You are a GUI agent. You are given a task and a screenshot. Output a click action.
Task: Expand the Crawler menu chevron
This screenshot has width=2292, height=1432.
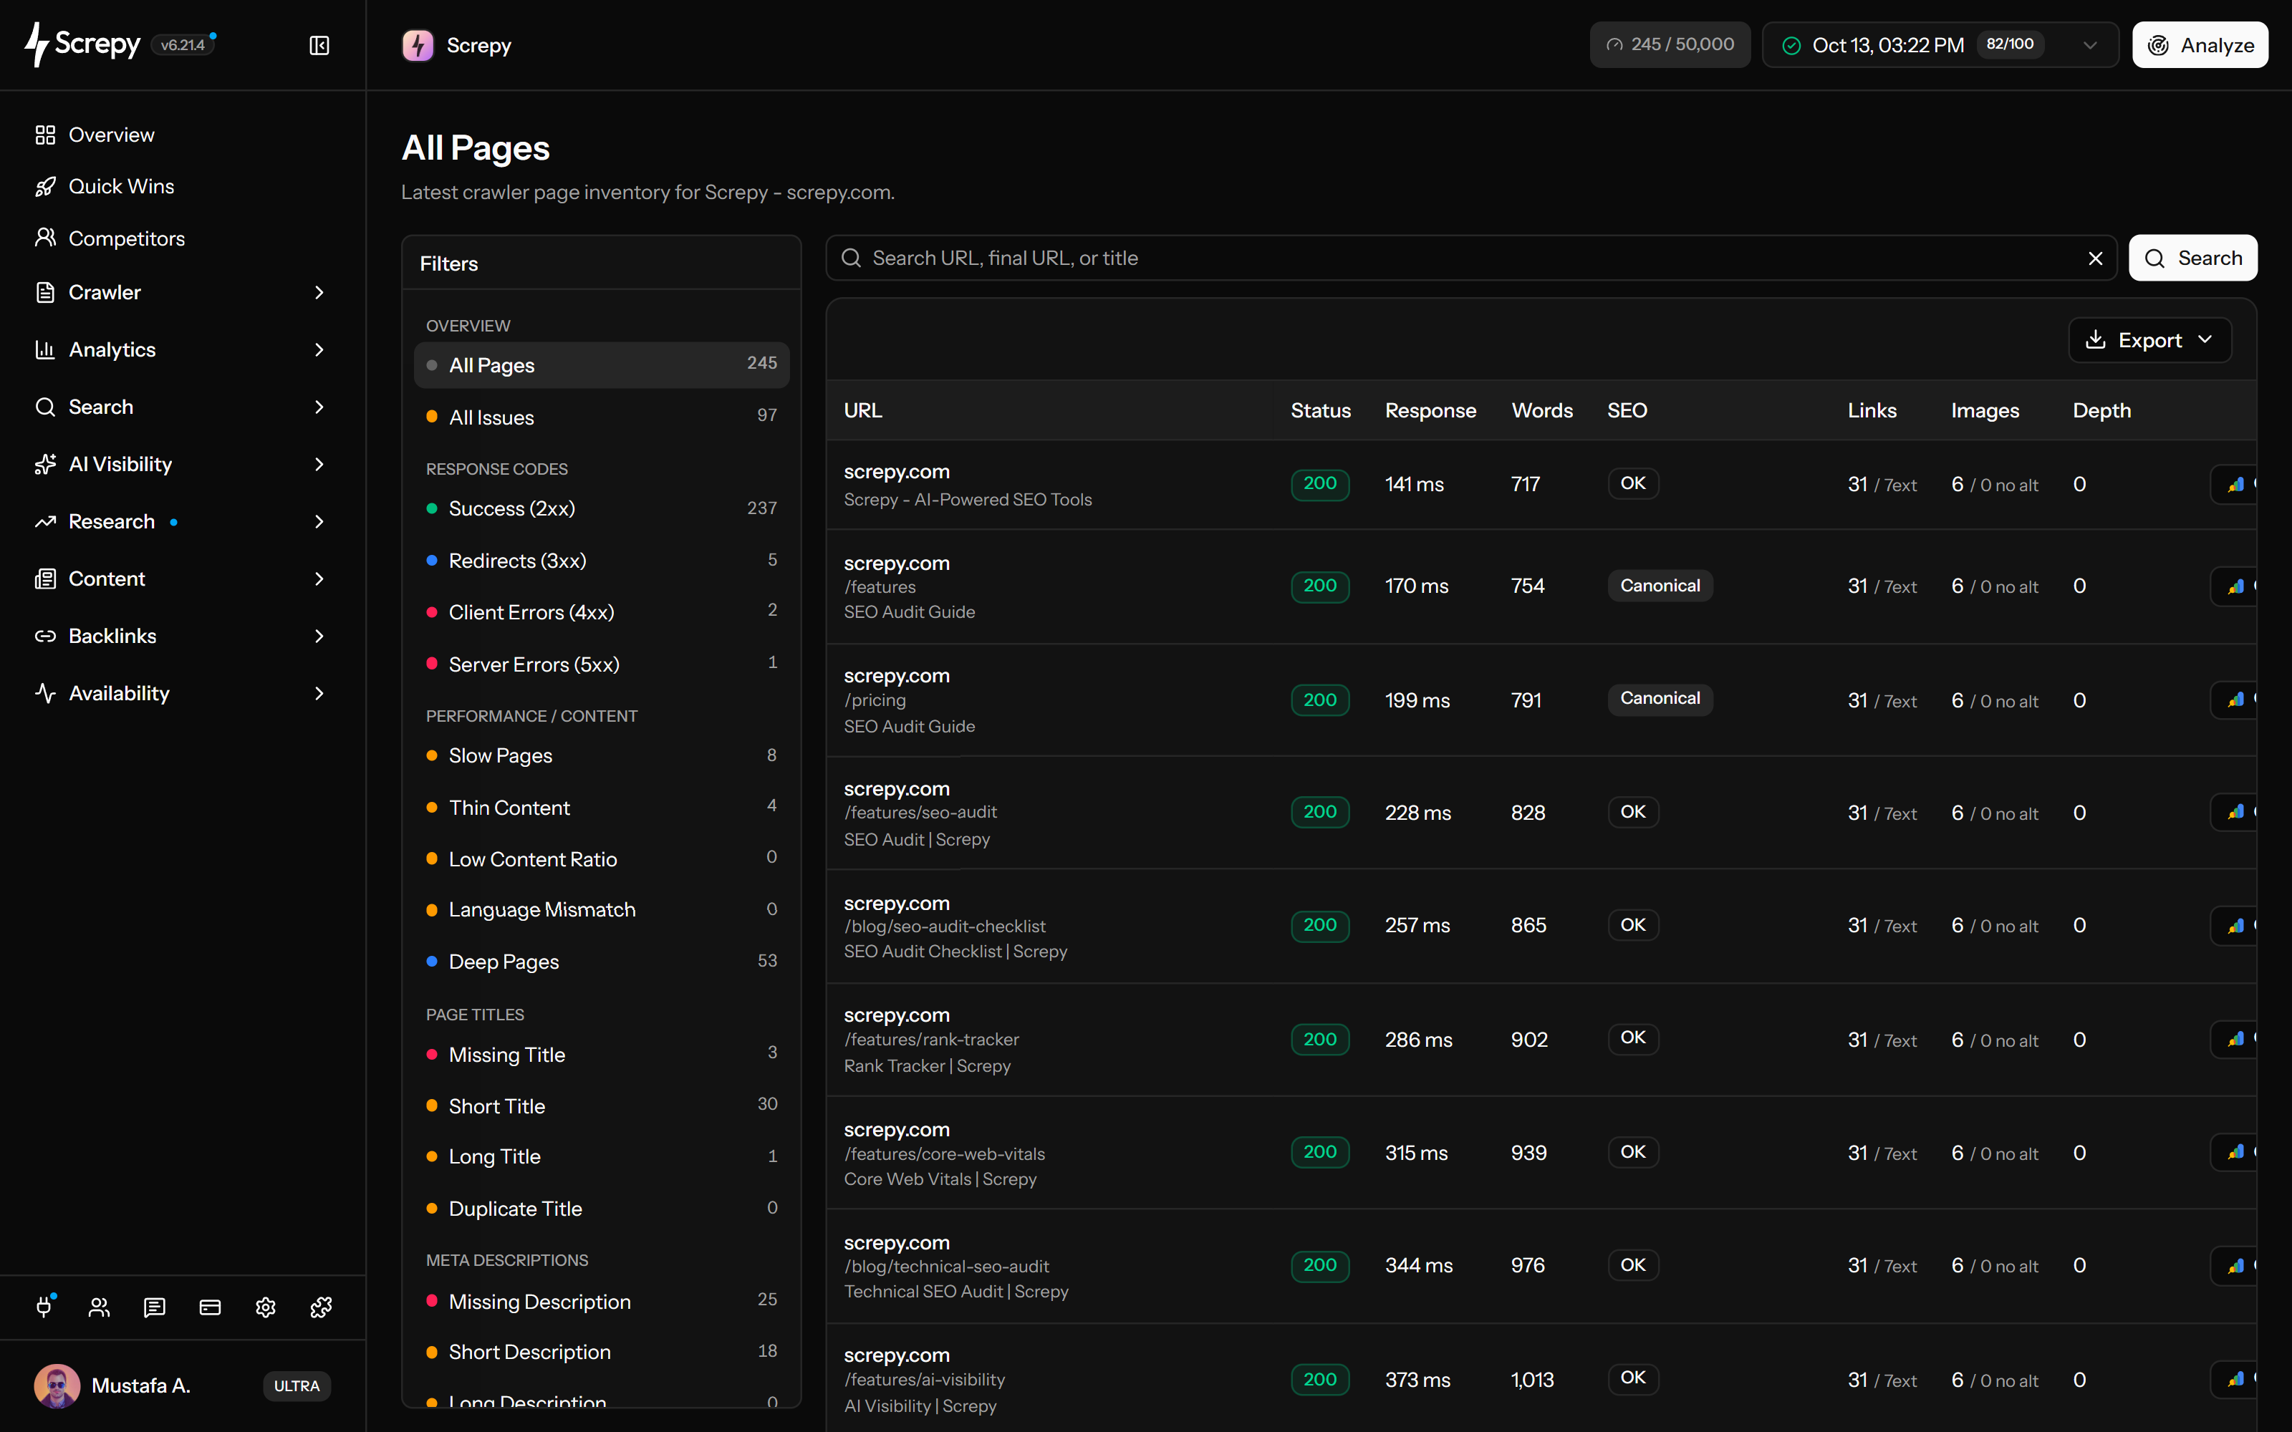point(319,293)
